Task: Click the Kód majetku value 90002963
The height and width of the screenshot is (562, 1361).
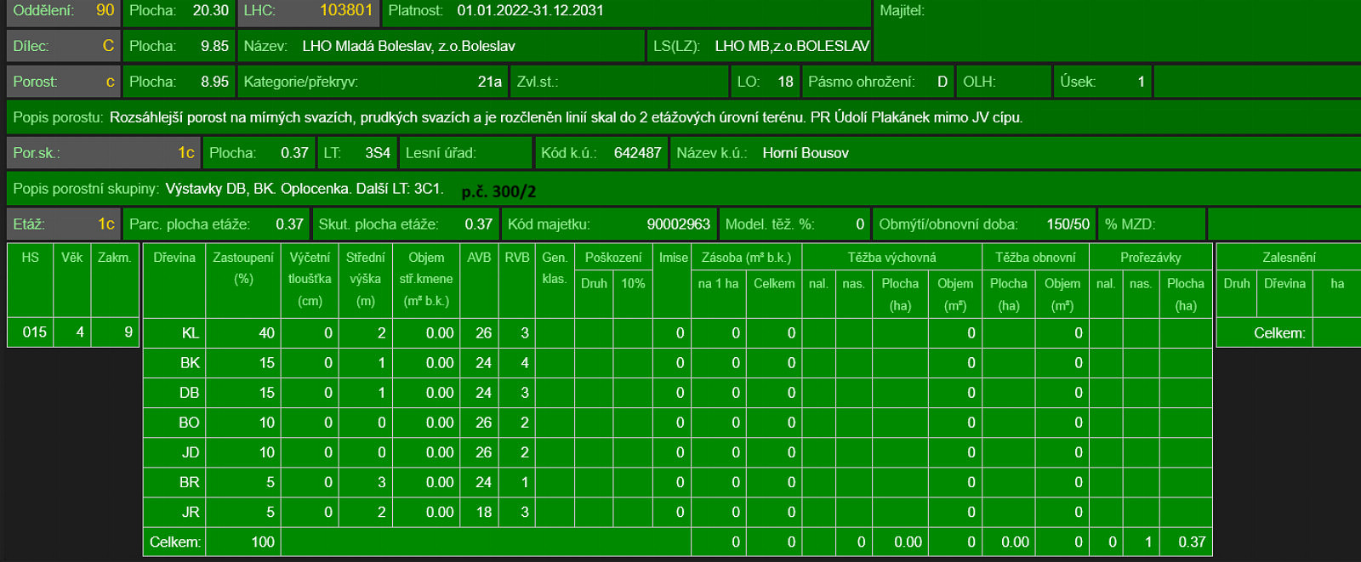Action: [x=678, y=224]
